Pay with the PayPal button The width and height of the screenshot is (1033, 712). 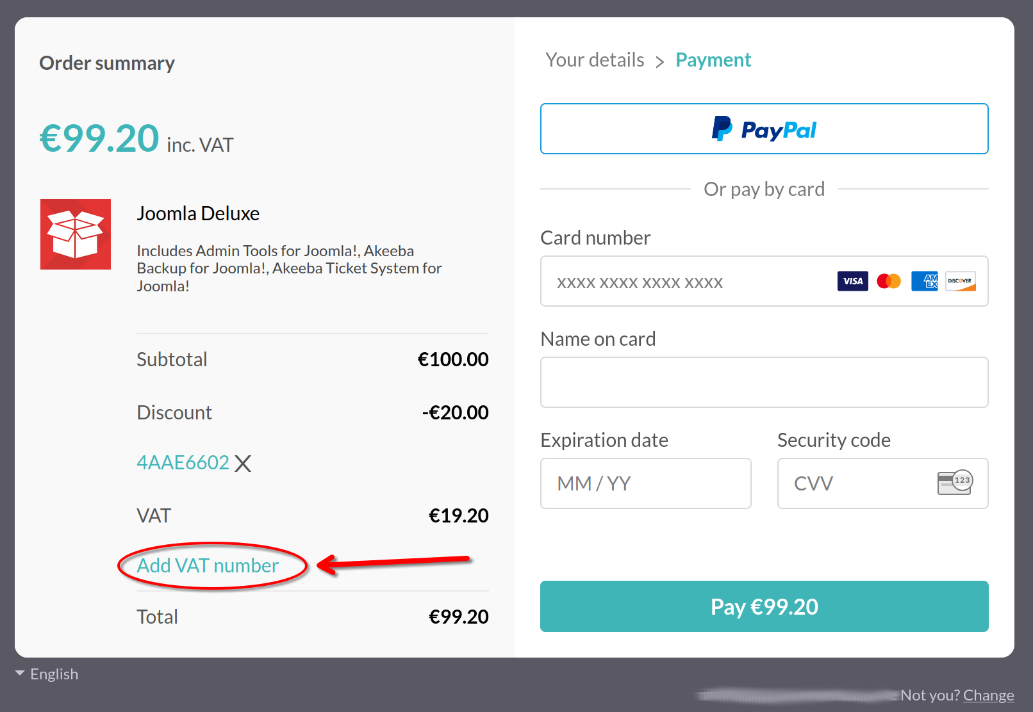pos(764,129)
